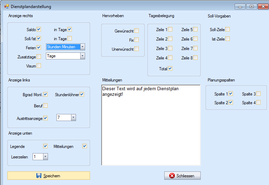This screenshot has width=269, height=185.
Task: Expand the Tage combo box
Action: [x=82, y=56]
